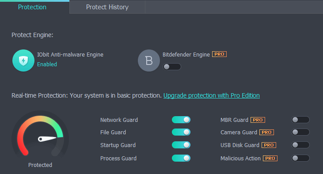This screenshot has width=323, height=174.
Task: Click the IObit Anti-malware Engine shield icon
Action: click(23, 61)
